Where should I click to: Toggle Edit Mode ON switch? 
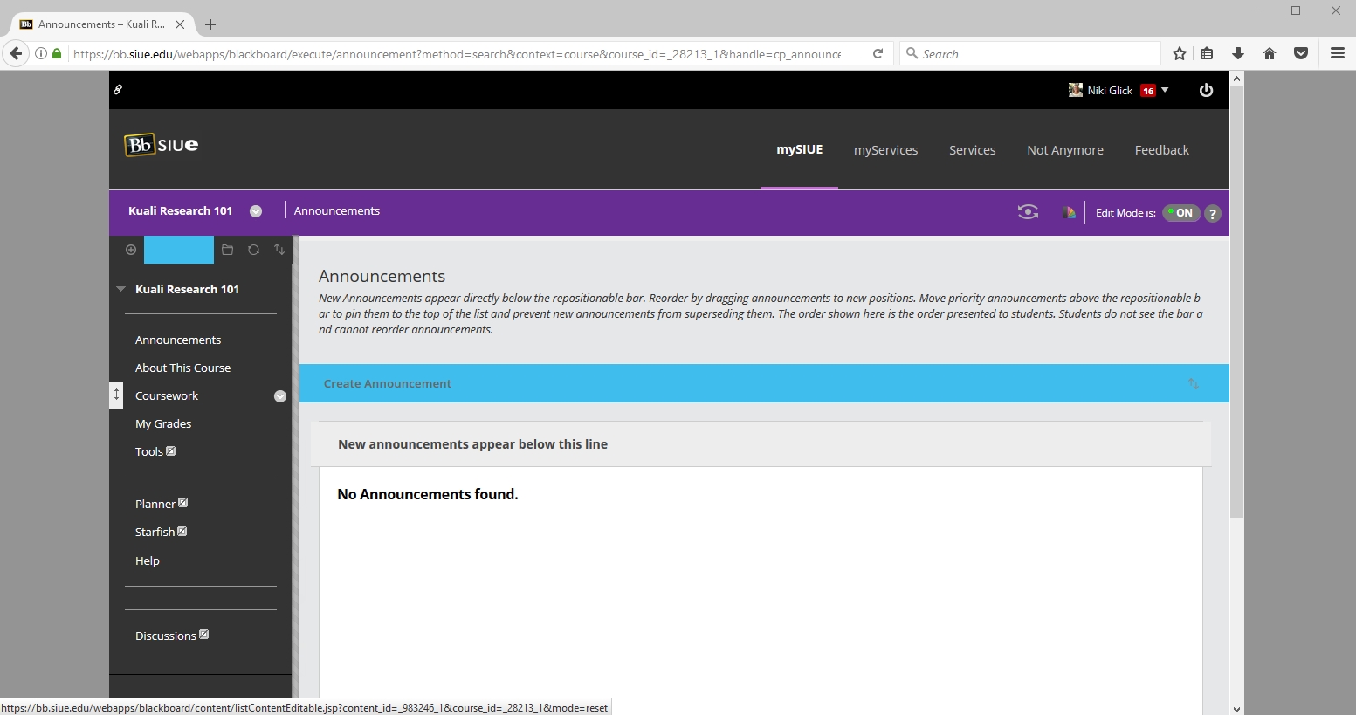(x=1180, y=213)
